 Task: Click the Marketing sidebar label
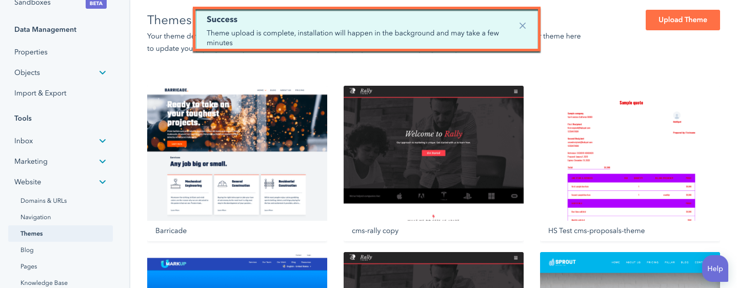pos(31,161)
